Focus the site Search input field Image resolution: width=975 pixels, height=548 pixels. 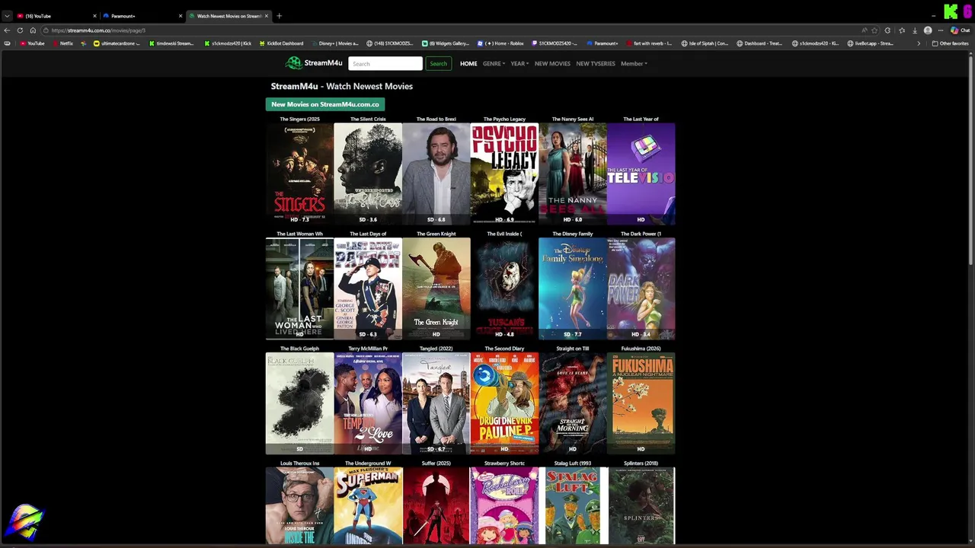pos(385,64)
